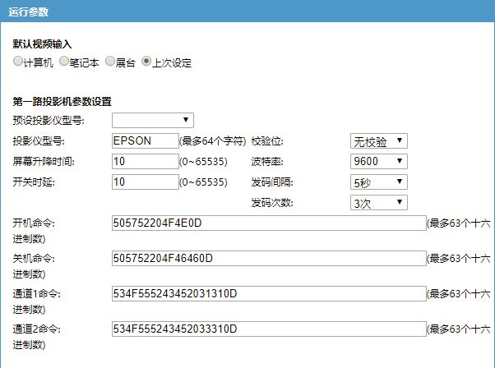This screenshot has width=495, height=368.
Task: Click the 屏幕升降时间 input field
Action: 145,162
